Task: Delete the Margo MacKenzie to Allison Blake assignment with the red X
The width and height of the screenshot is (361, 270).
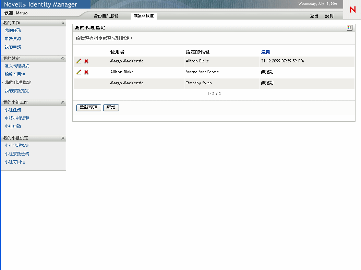Action: click(x=86, y=61)
